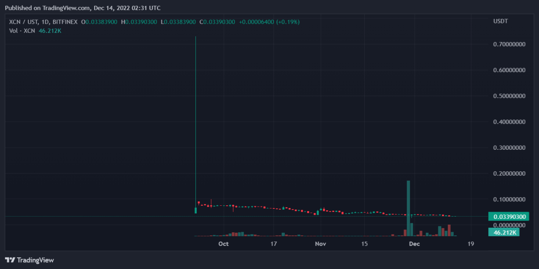Click the tall green spike candle wick
The height and width of the screenshot is (269, 539).
tap(195, 112)
